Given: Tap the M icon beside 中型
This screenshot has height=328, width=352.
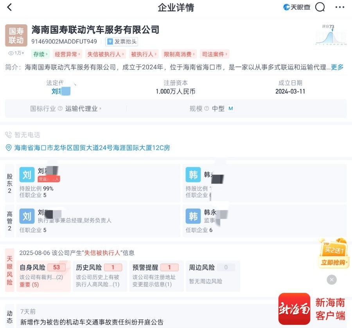Looking at the screenshot, I should tap(230, 108).
